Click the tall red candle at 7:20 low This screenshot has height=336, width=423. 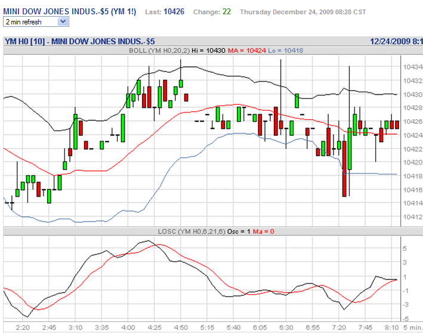tap(344, 169)
